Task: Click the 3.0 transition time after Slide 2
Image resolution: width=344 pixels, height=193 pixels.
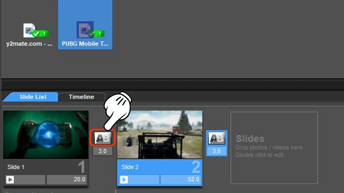Action: 217,151
